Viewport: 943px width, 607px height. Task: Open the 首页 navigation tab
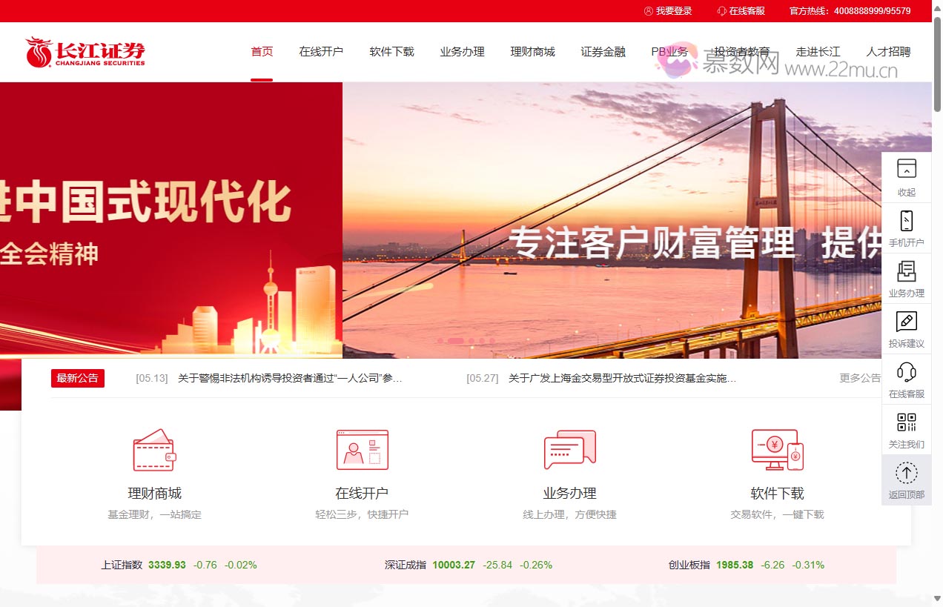click(262, 52)
